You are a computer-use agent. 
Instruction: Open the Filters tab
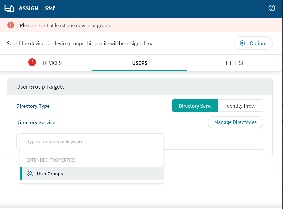[x=234, y=63]
